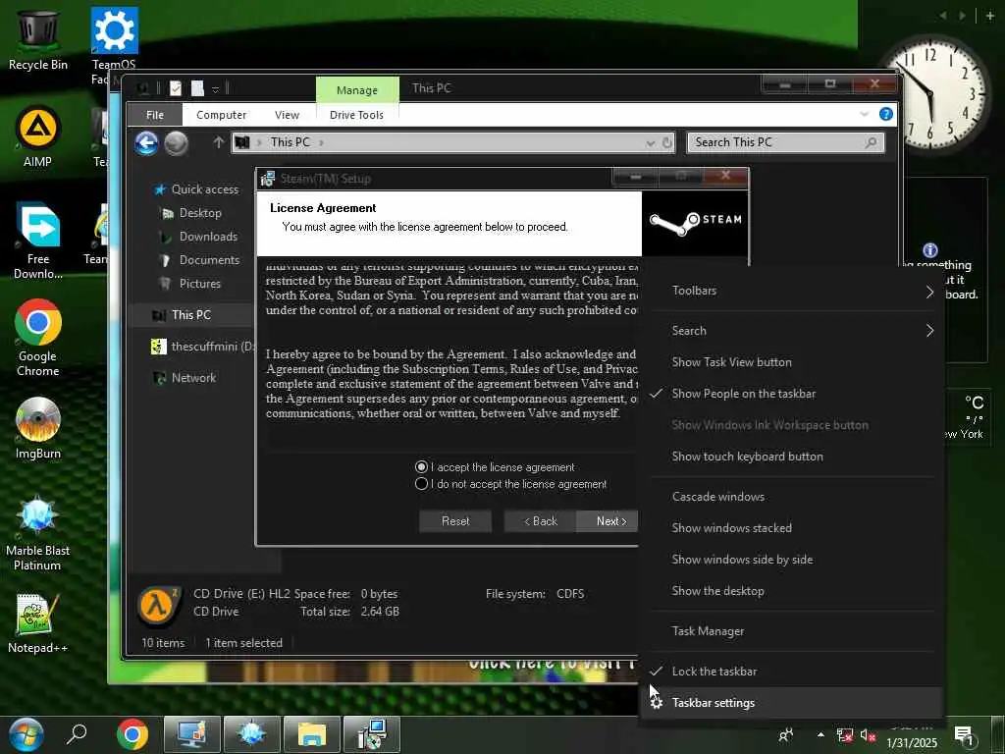Open Explorer help question mark icon

(x=886, y=114)
